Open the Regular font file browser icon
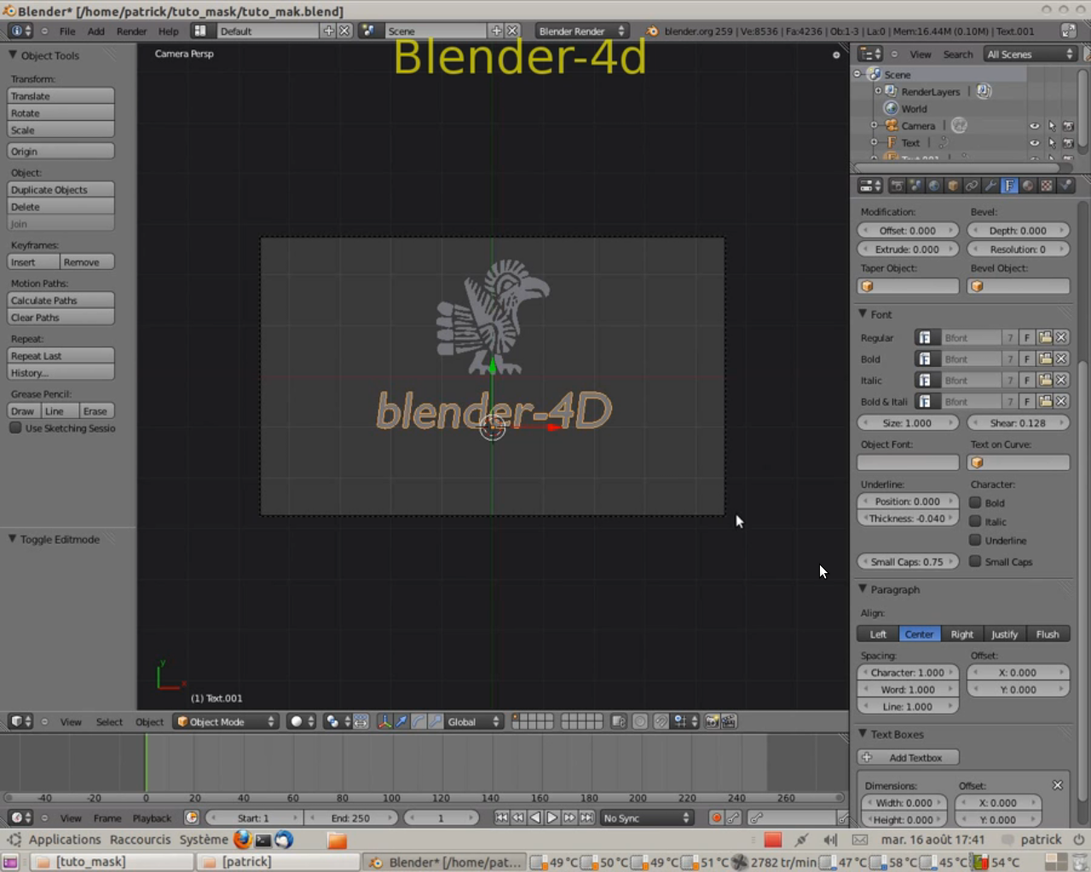1091x872 pixels. (1045, 337)
